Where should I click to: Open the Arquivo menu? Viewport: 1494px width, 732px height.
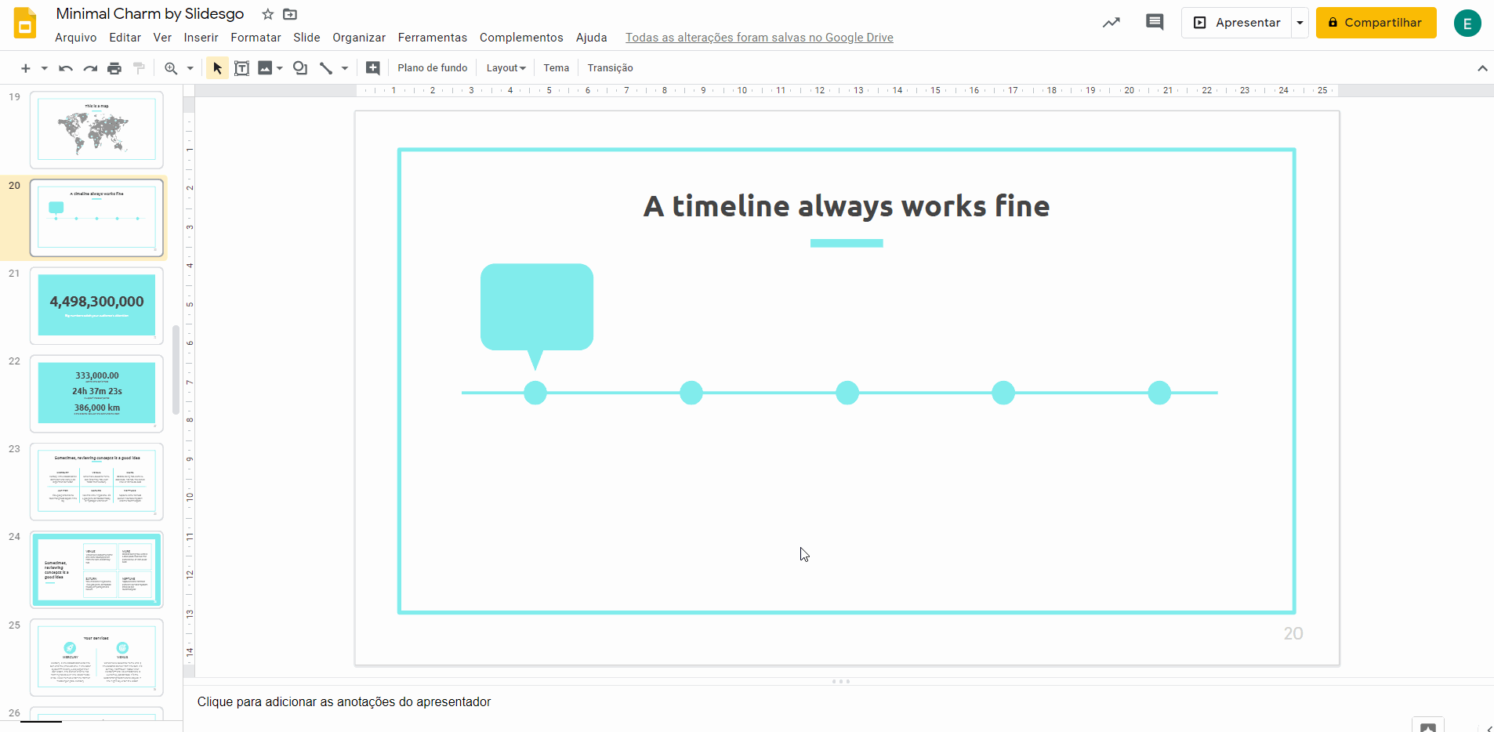click(x=76, y=38)
